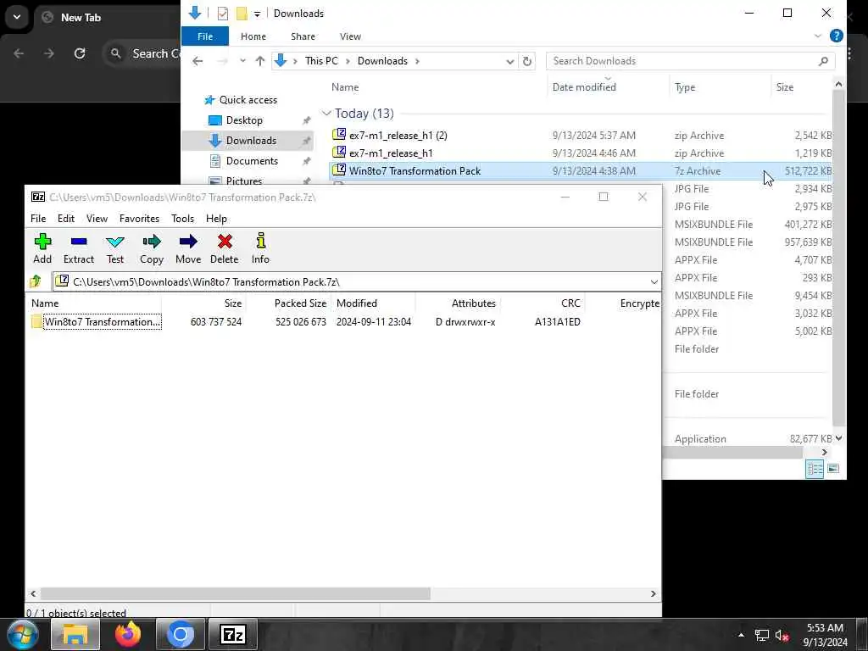Sort by Packed Size column in 7-Zip
The height and width of the screenshot is (651, 868).
(301, 303)
